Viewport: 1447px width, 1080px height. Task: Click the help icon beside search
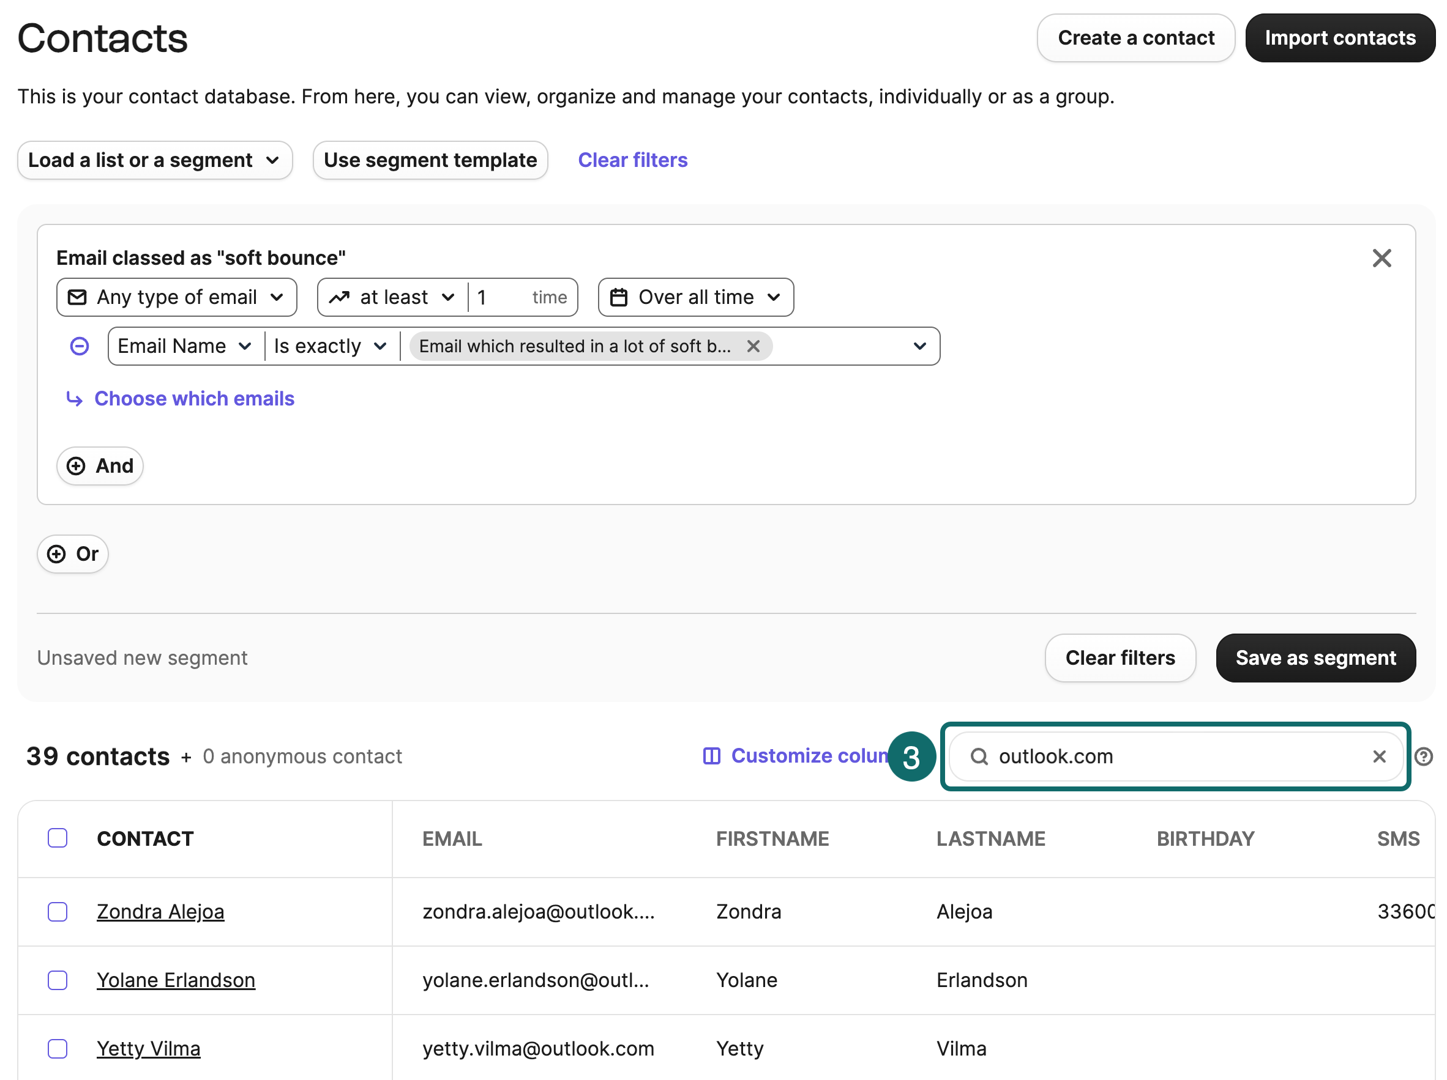tap(1423, 756)
